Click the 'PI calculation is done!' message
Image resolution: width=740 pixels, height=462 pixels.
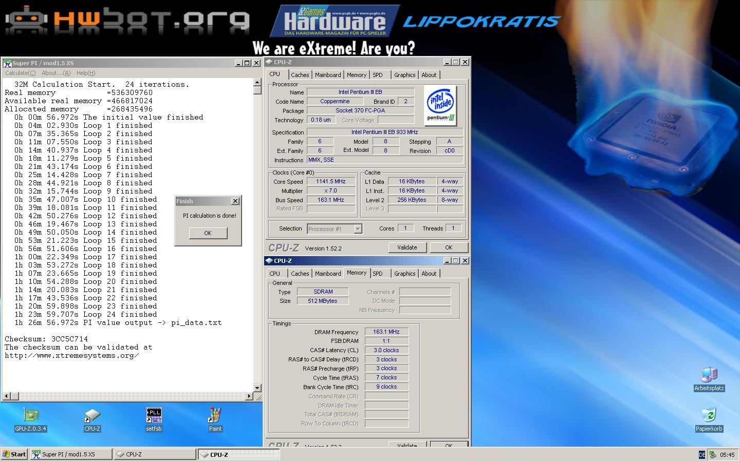(x=210, y=216)
